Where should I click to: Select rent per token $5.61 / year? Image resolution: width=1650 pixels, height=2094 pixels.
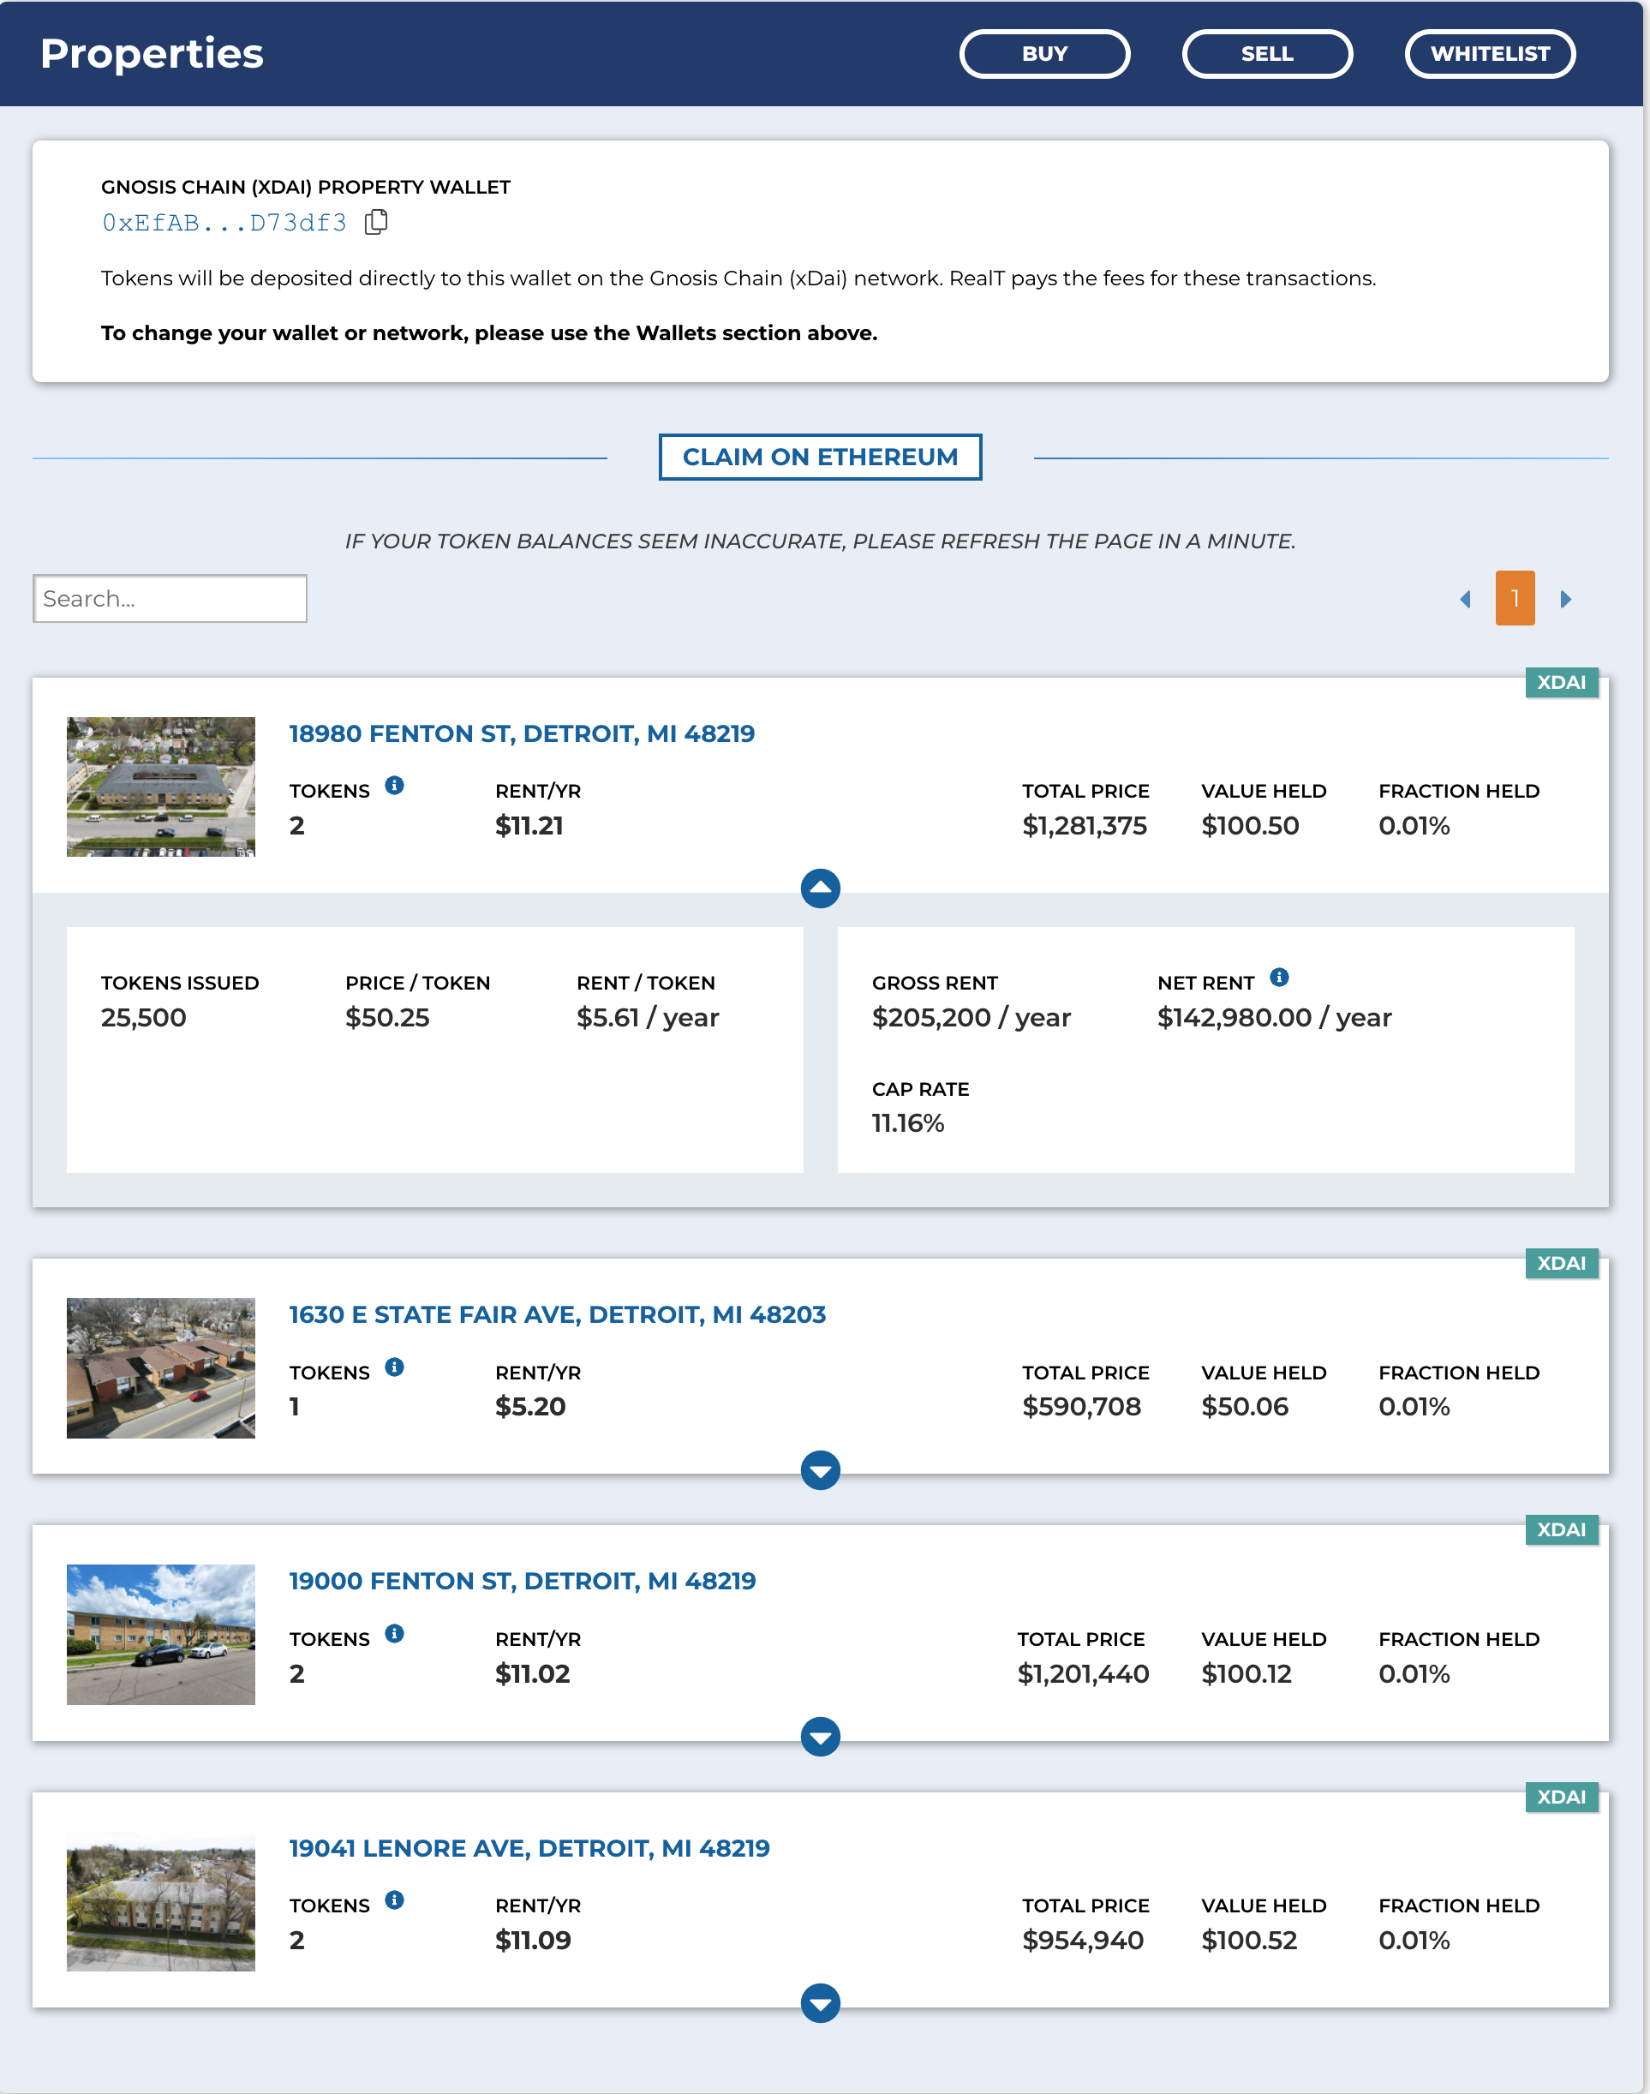(x=649, y=1017)
